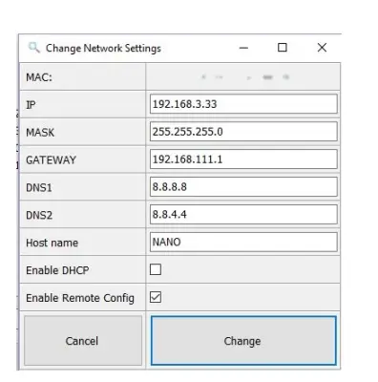Image resolution: width=378 pixels, height=382 pixels.
Task: Click the blurred MAC address value
Action: point(245,77)
